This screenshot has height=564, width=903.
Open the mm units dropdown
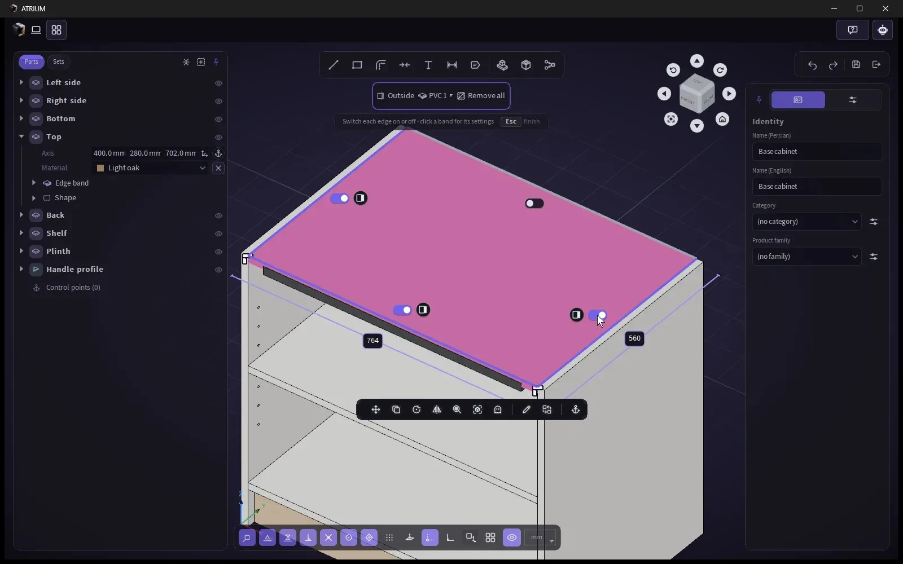(x=540, y=537)
